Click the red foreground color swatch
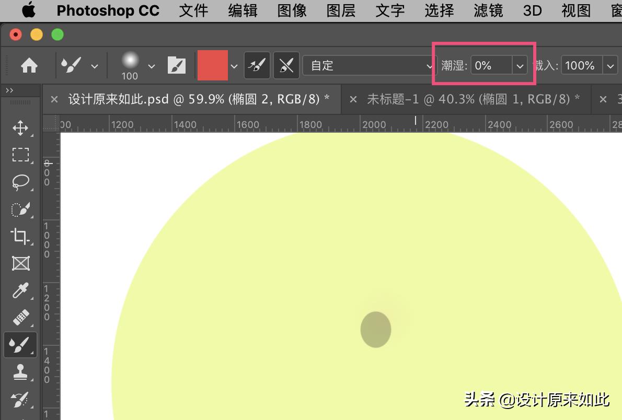 pos(213,65)
